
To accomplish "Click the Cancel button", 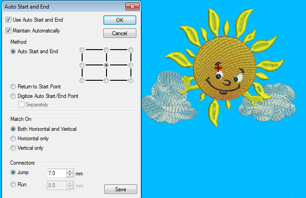I will point(120,33).
